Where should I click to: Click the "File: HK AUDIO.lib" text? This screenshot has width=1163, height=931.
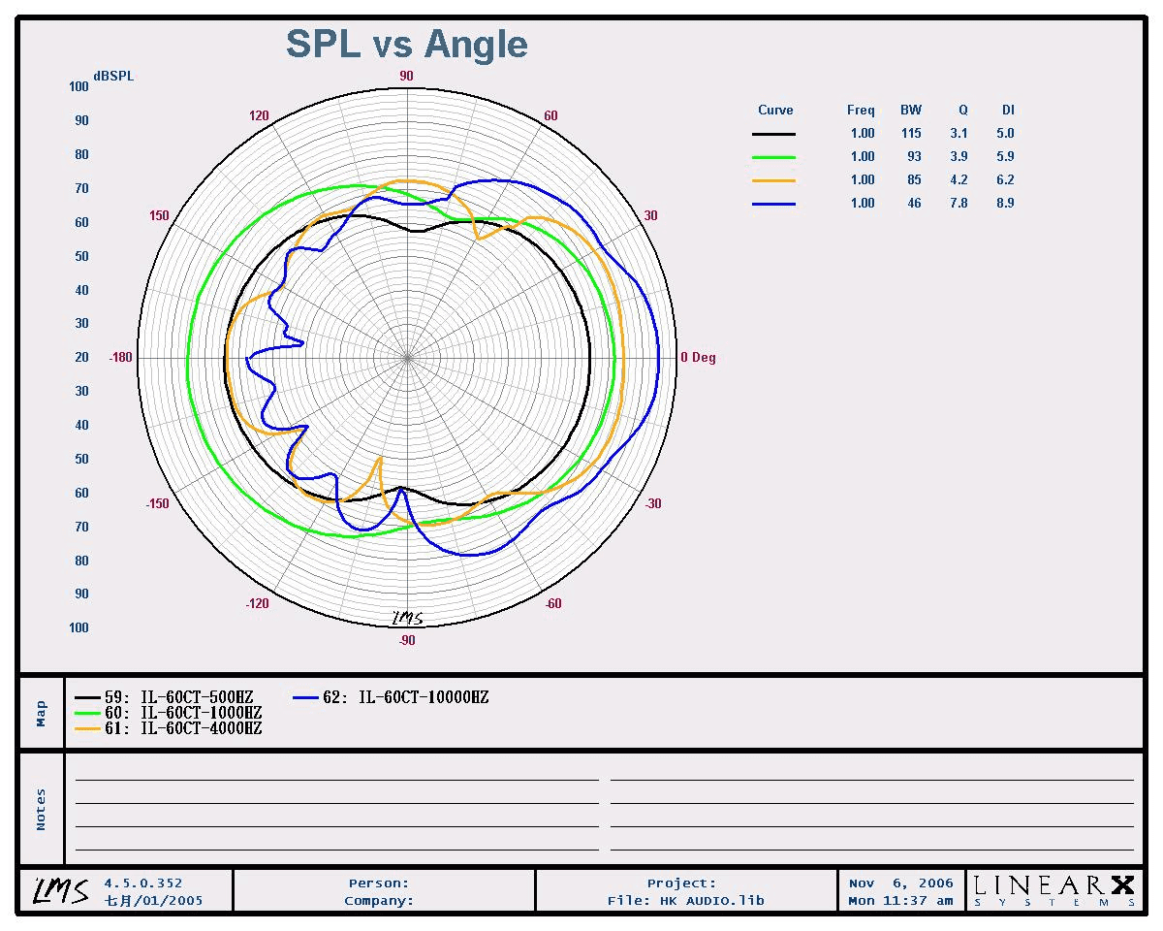(x=685, y=900)
